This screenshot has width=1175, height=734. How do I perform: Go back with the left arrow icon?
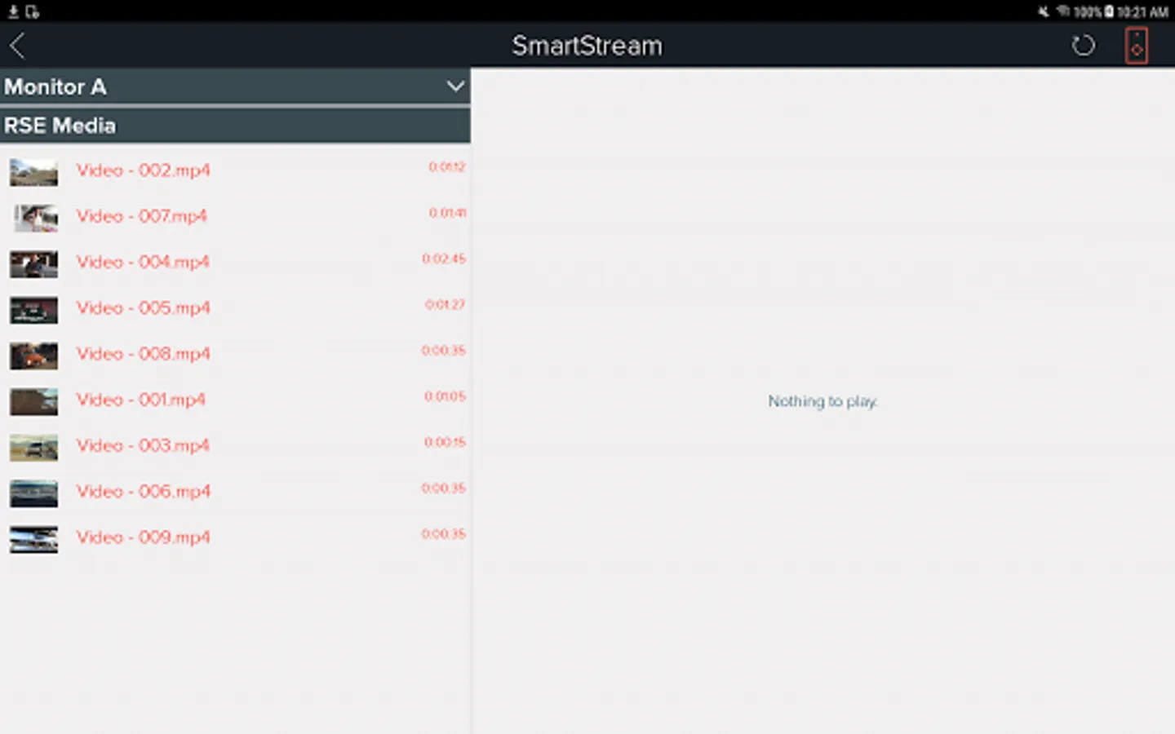pyautogui.click(x=18, y=46)
